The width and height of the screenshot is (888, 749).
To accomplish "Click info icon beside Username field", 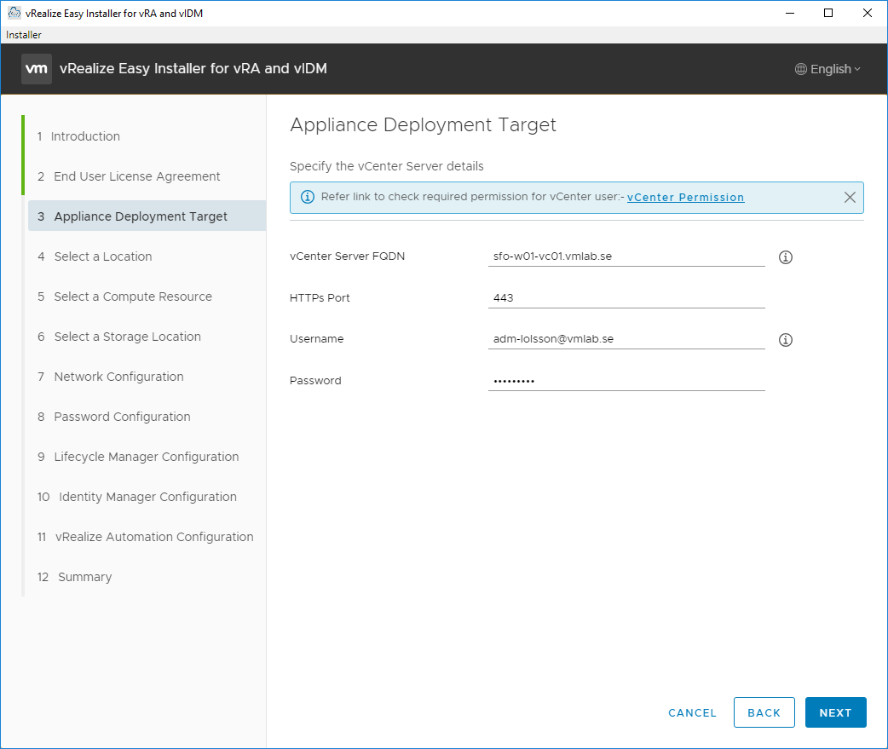I will (x=785, y=340).
